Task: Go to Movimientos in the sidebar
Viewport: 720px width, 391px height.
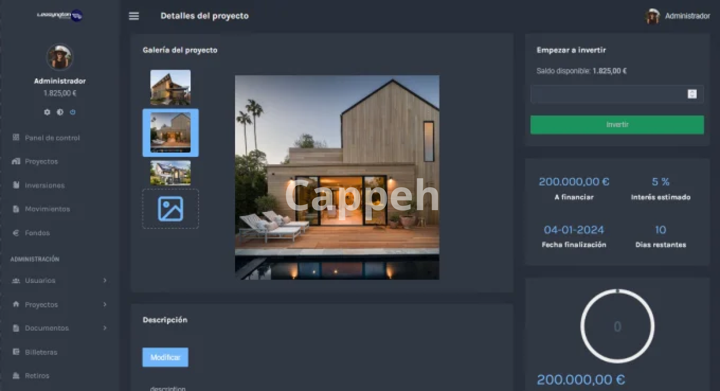Action: pos(47,209)
